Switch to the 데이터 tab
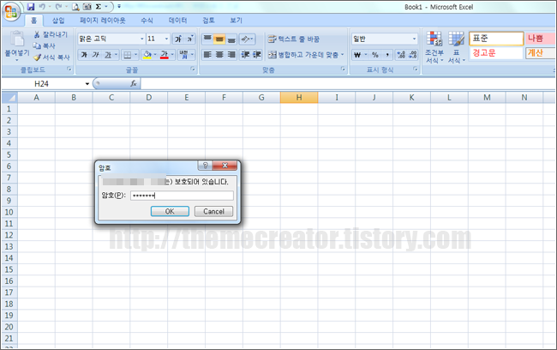 [177, 21]
